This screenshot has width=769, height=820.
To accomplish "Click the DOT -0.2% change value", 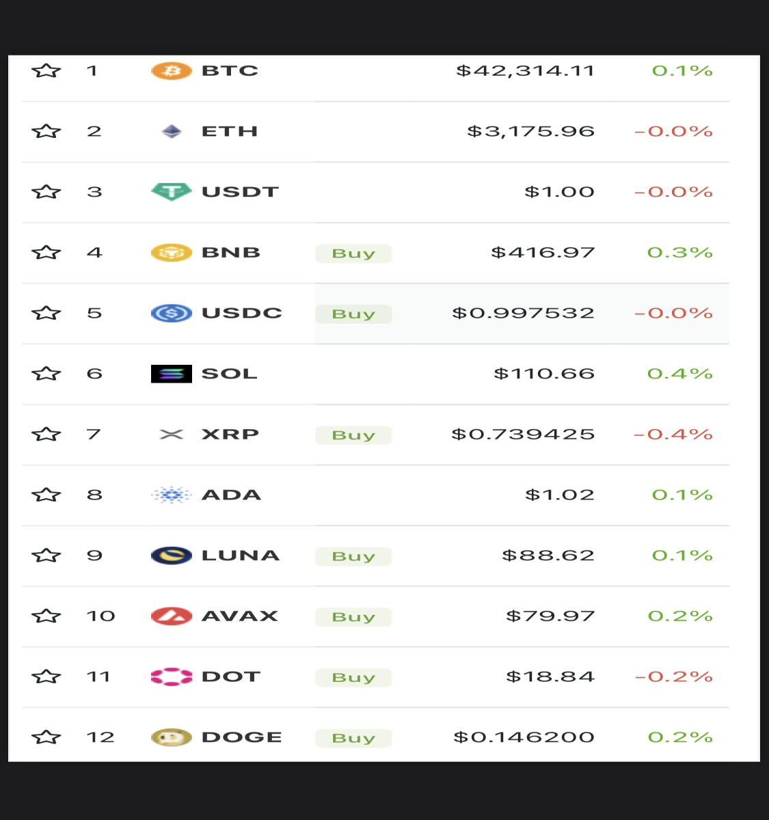I will [673, 676].
